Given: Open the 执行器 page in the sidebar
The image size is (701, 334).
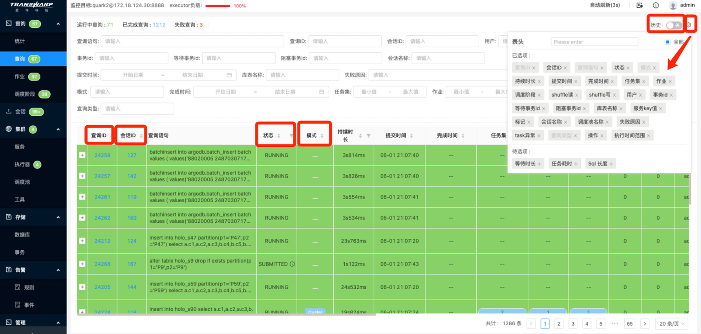Looking at the screenshot, I should point(22,164).
